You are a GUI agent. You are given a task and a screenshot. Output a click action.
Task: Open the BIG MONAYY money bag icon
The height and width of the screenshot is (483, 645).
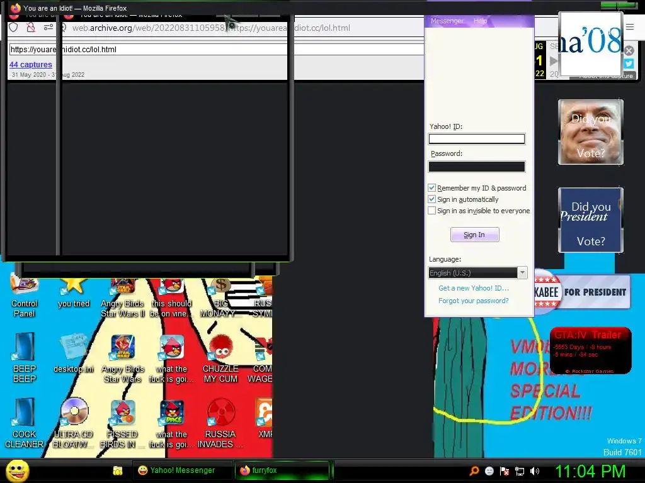(220, 297)
